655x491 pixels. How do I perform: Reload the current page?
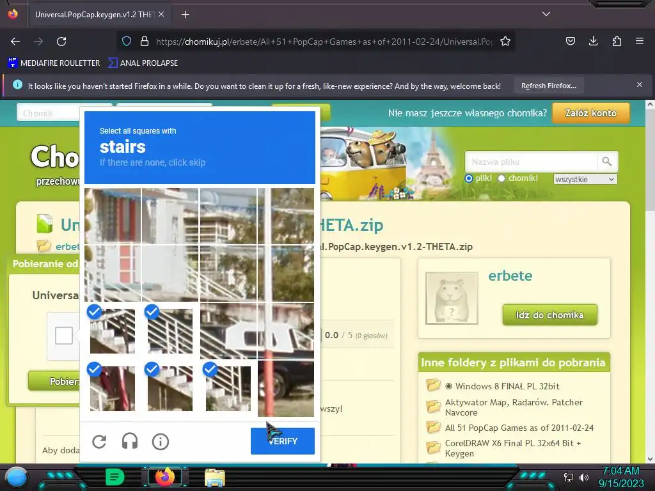(61, 42)
